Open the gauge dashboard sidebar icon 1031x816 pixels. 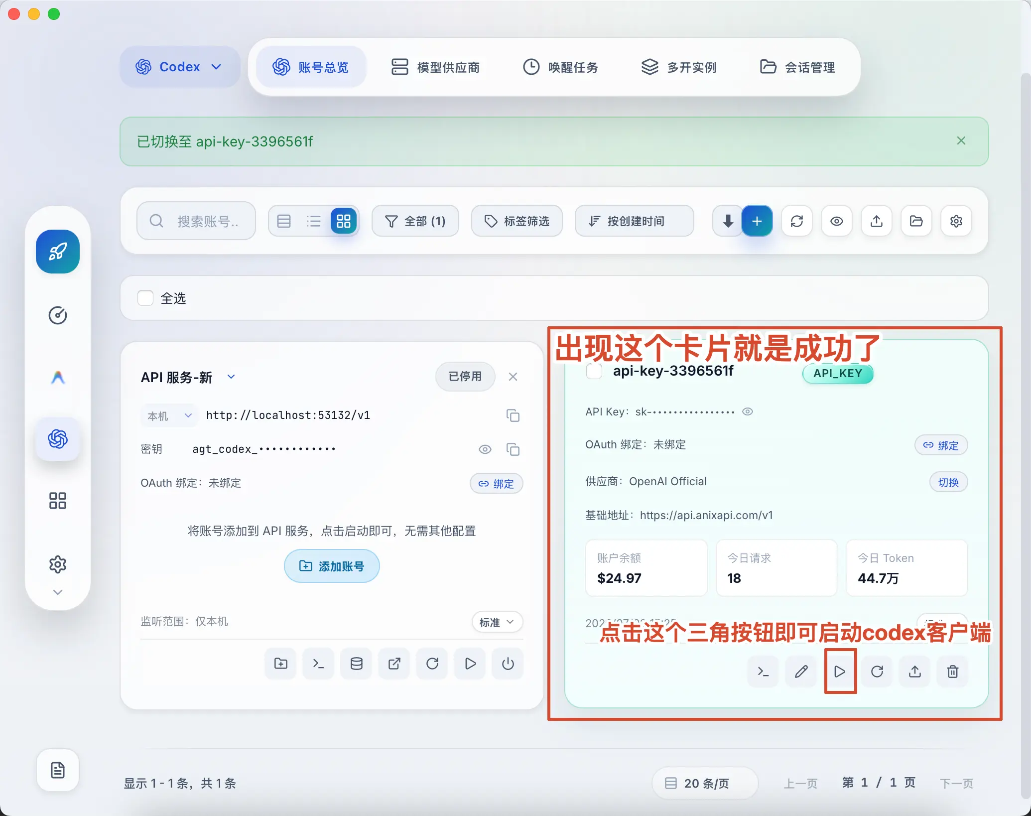click(x=58, y=315)
